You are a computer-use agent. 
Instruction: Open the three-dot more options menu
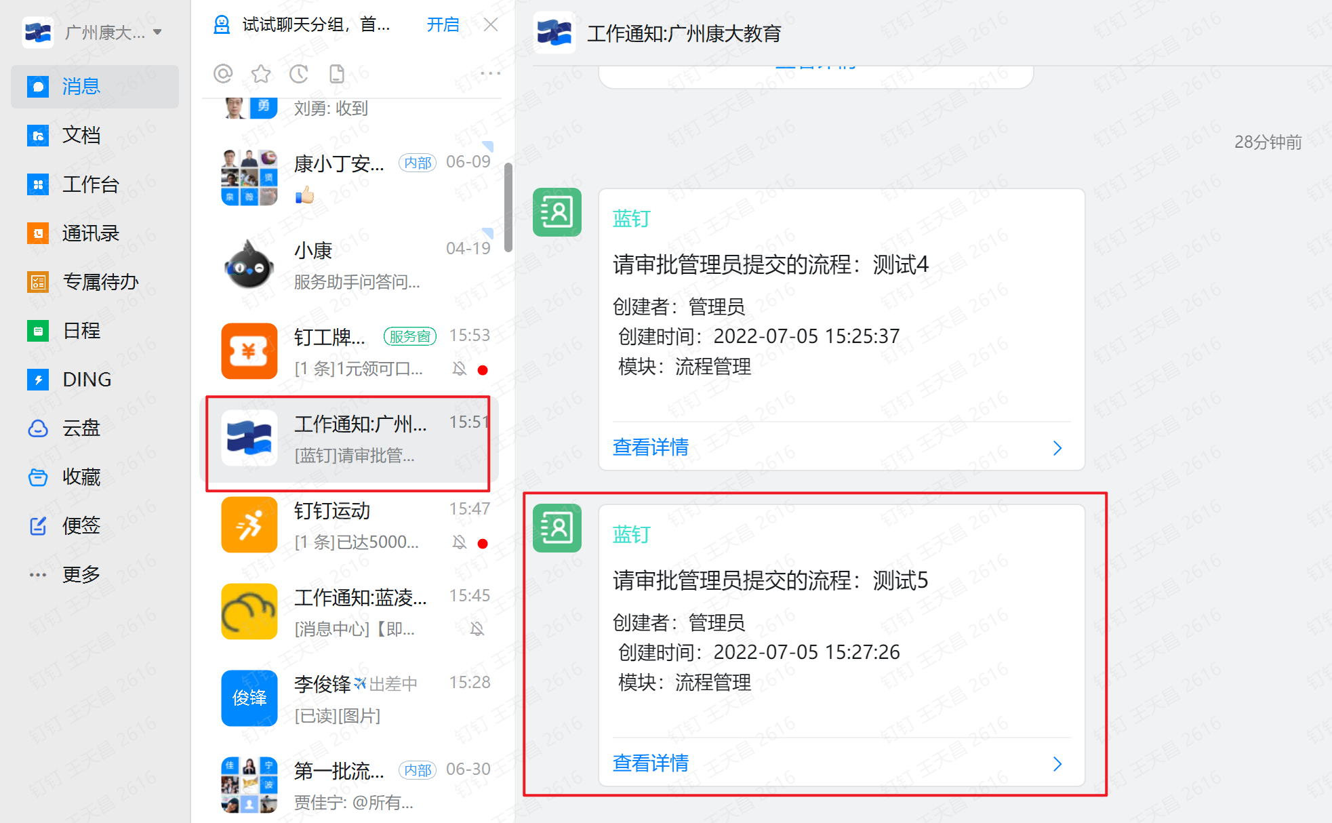490,73
